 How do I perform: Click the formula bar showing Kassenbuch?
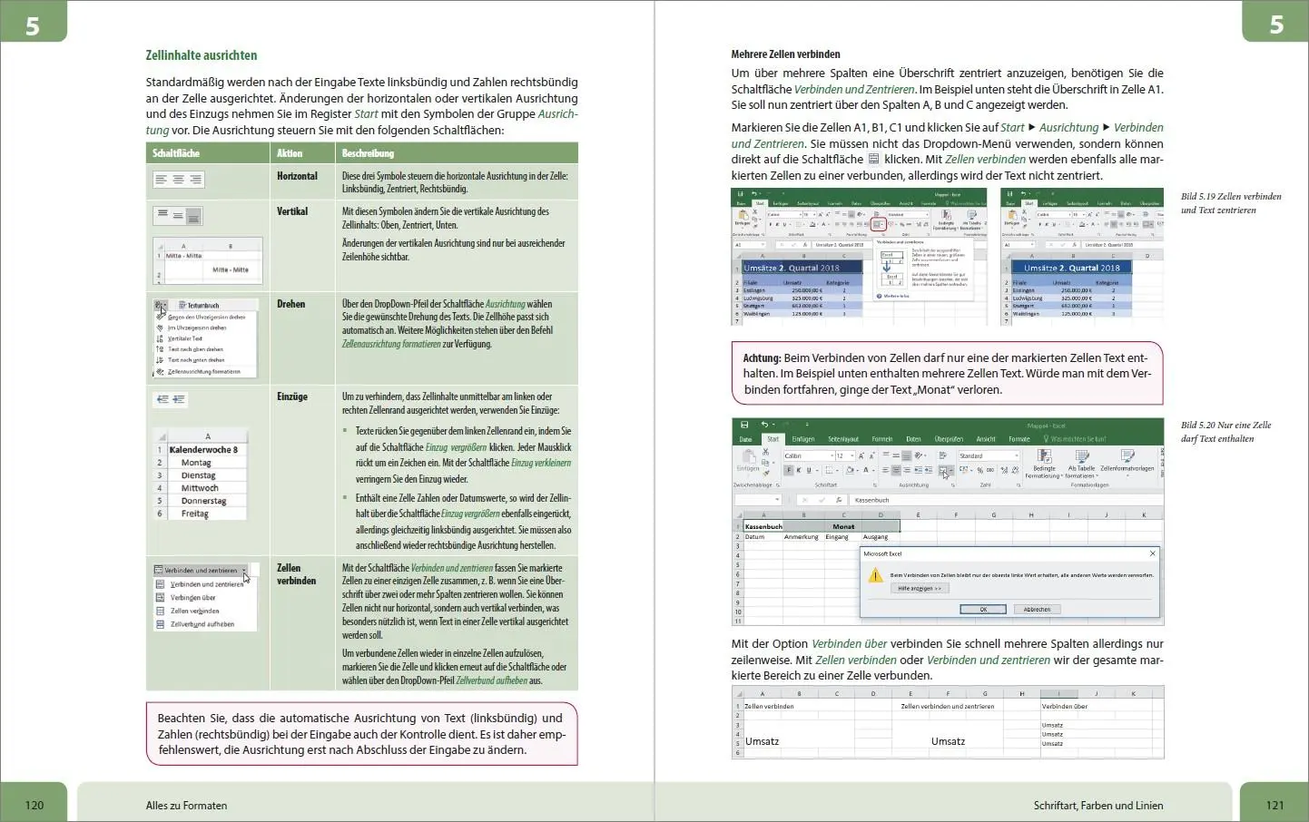point(1007,499)
